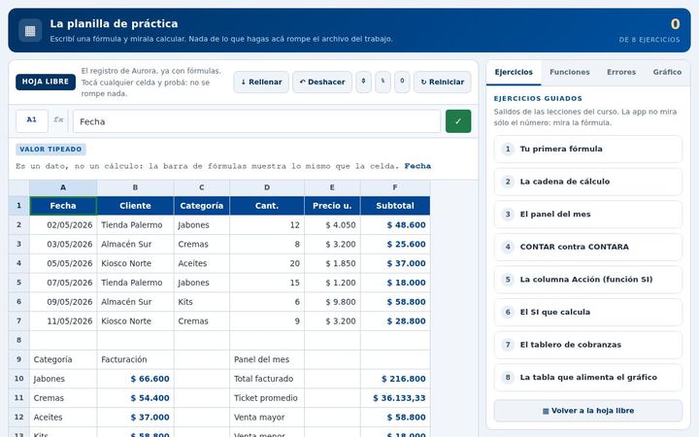Expand exercise 7 El tablero de cobranzas
The height and width of the screenshot is (437, 699).
[x=588, y=344]
